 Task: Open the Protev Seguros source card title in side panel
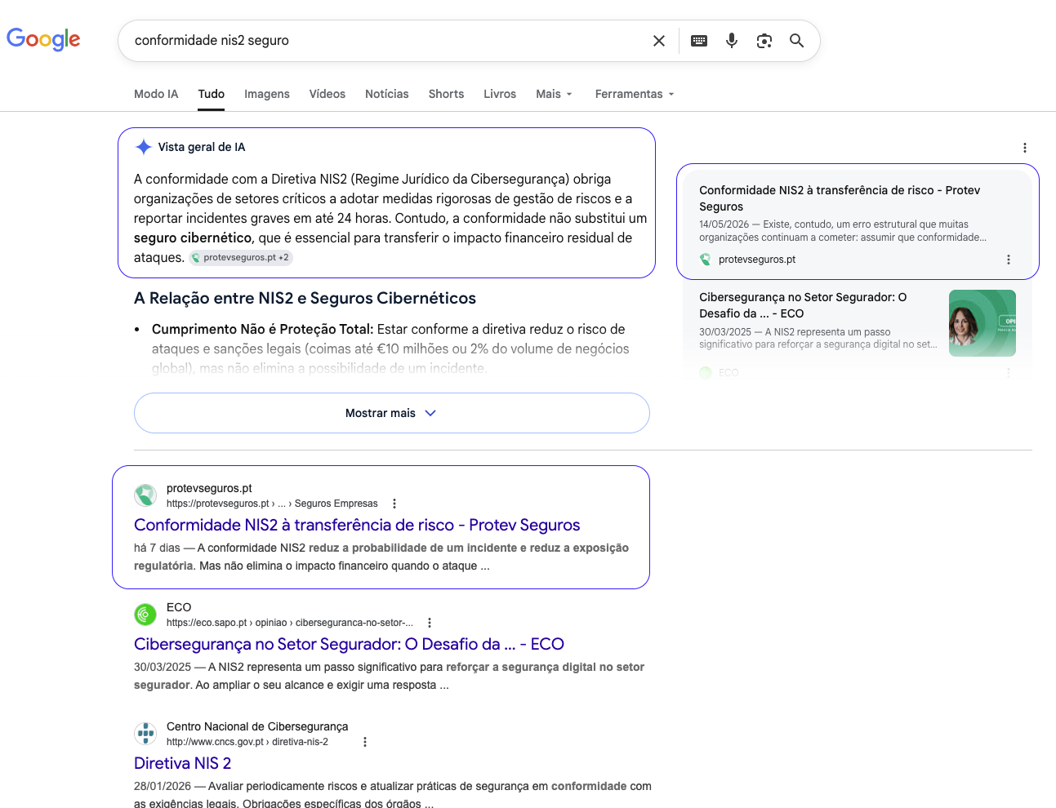pos(840,198)
